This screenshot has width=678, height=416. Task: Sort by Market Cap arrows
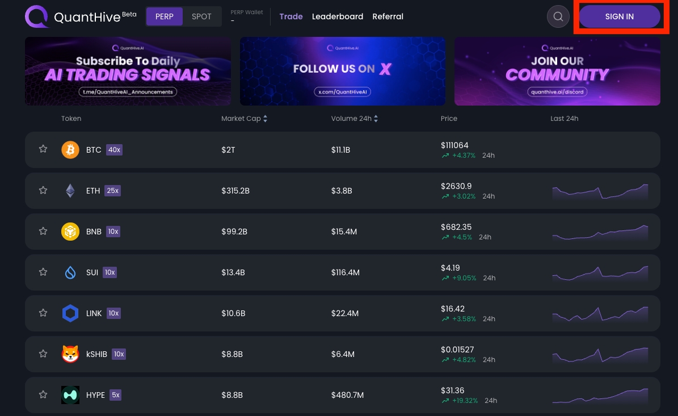pos(265,119)
